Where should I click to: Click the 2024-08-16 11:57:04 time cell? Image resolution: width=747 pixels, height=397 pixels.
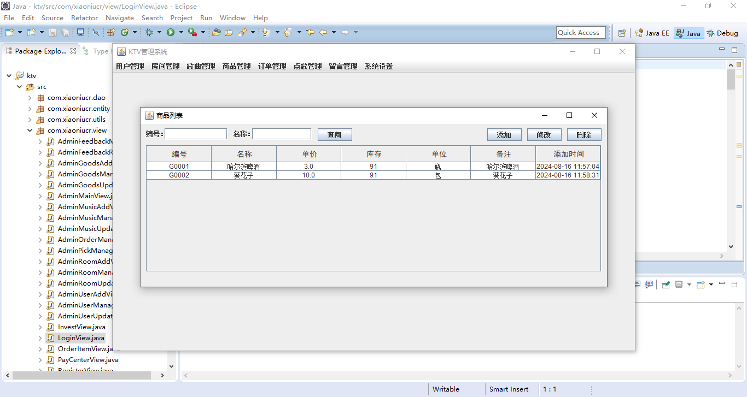568,167
